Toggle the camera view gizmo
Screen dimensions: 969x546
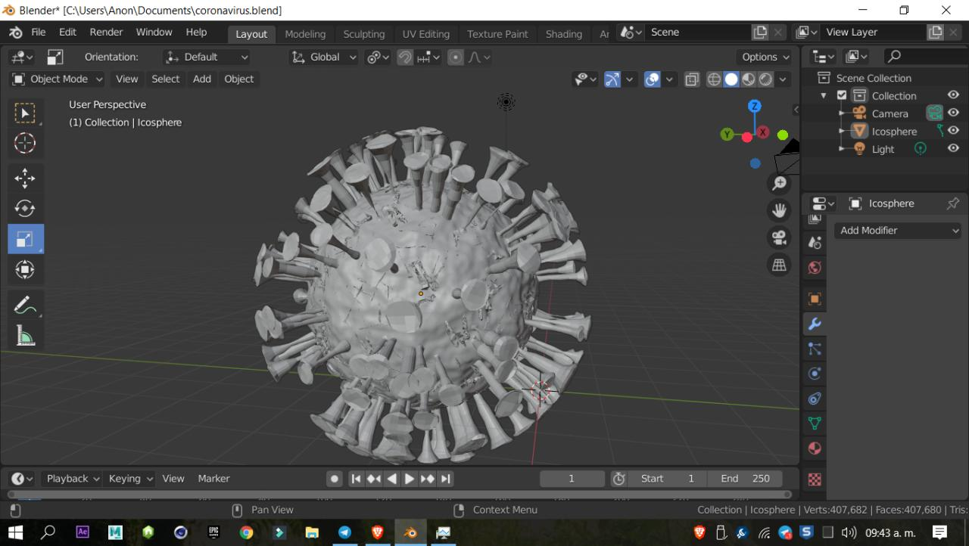(779, 237)
